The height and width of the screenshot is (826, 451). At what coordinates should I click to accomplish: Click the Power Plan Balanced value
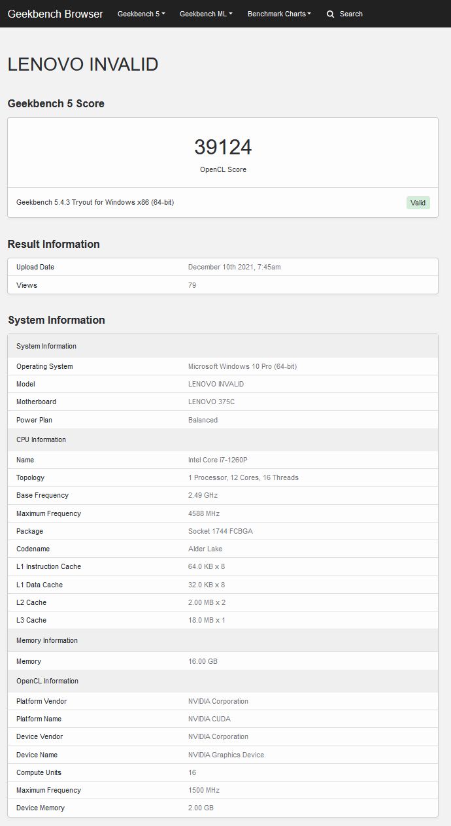click(x=203, y=420)
